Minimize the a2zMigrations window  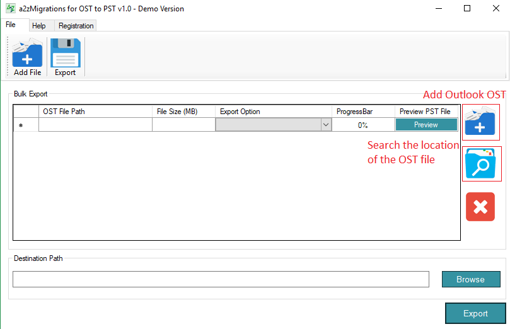coord(439,8)
